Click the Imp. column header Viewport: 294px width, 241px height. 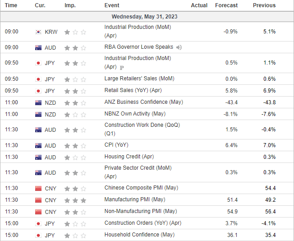point(70,5)
